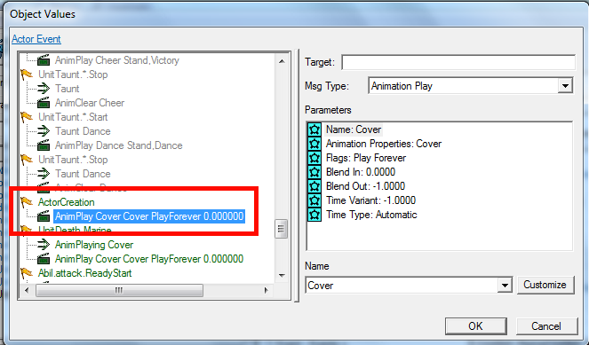
Task: Click the star icon beside Blend In
Action: point(314,172)
